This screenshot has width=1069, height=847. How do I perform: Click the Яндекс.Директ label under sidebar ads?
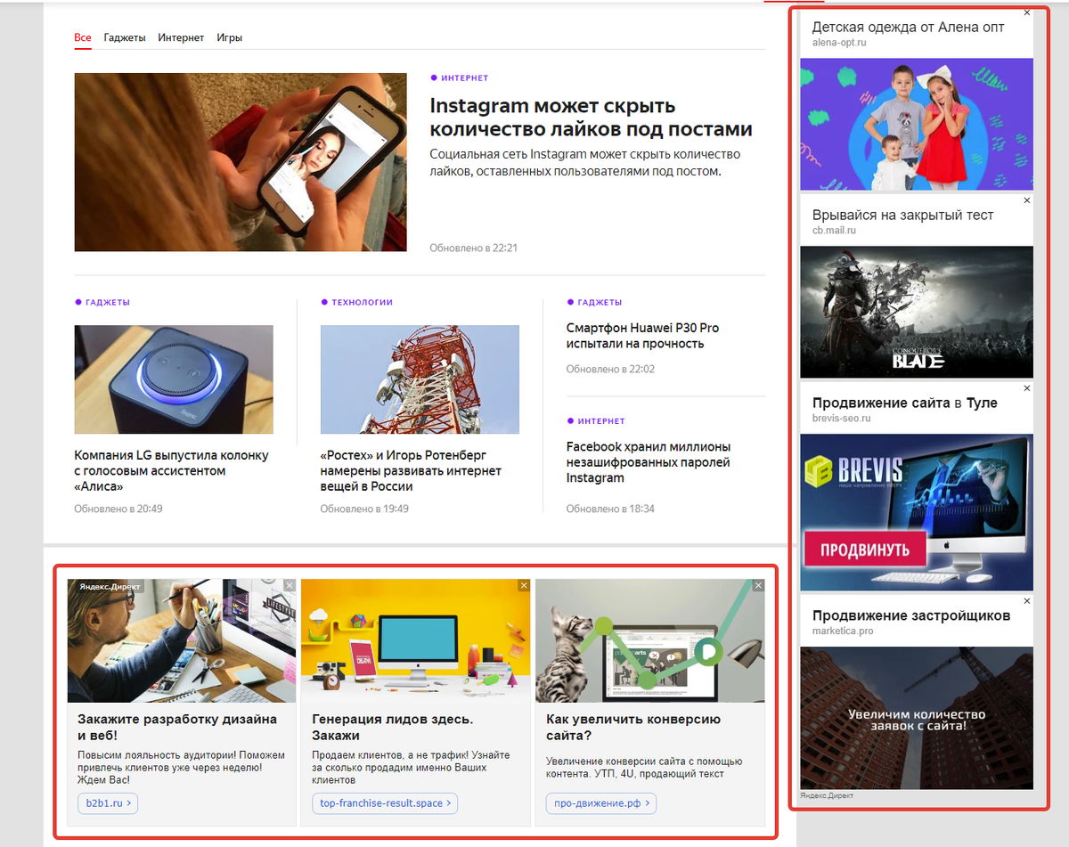(x=826, y=795)
